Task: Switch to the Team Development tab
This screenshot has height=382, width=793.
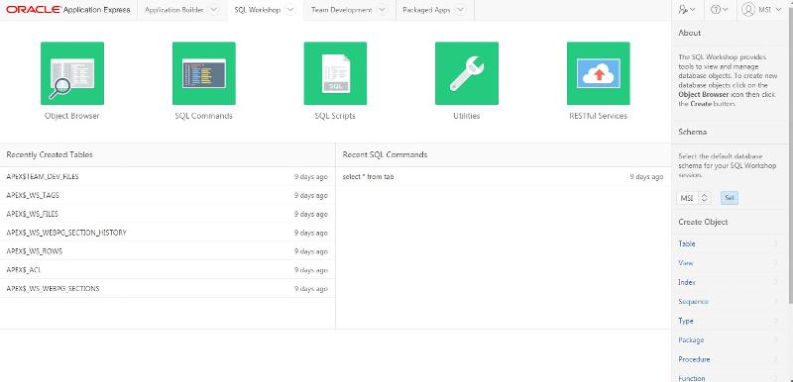Action: pos(341,10)
